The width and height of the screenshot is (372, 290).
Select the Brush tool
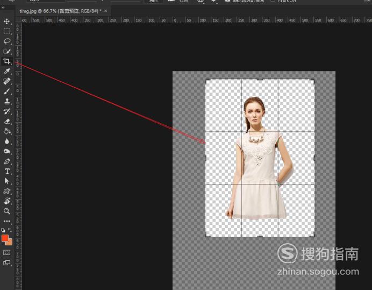pos(6,91)
